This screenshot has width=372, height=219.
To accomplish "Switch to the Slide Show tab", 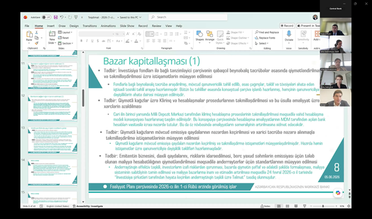I will (127, 26).
